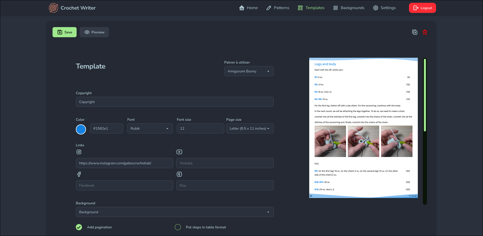Click the Instagram icon in preview footer
The height and width of the screenshot is (236, 483).
311,196
